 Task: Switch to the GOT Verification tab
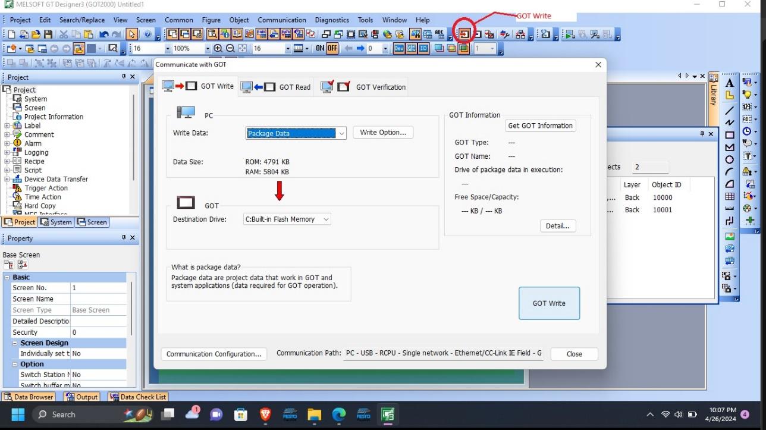pos(363,87)
